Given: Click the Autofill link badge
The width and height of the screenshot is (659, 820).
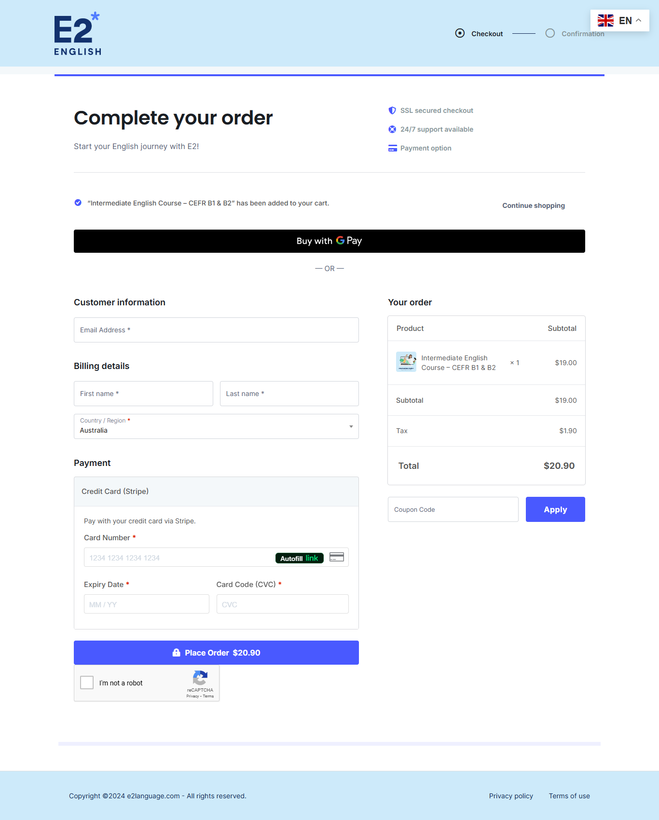Looking at the screenshot, I should (299, 558).
